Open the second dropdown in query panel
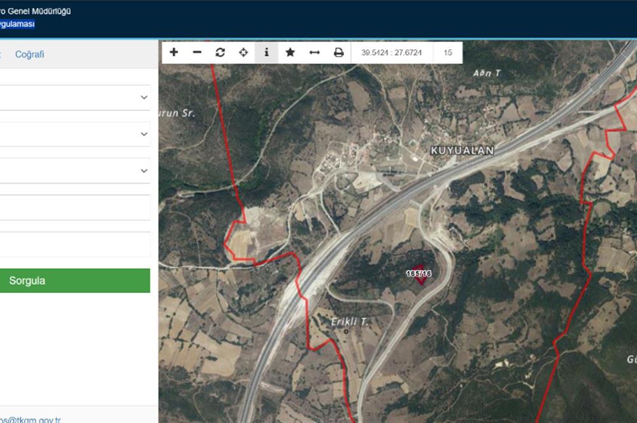 75,134
